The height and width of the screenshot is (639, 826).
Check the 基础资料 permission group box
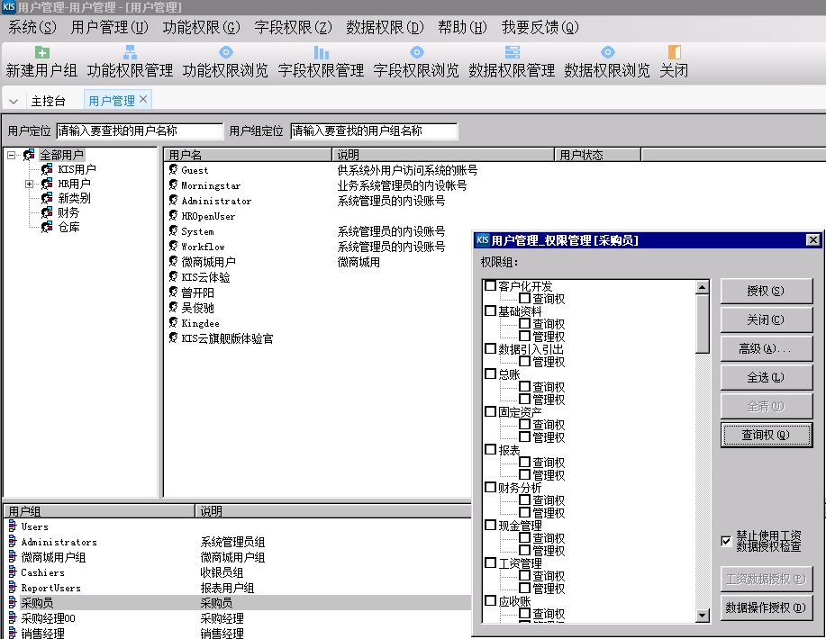[490, 311]
